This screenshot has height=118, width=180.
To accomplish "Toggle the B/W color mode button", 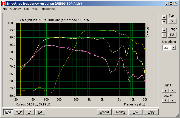I will coord(136,112).
